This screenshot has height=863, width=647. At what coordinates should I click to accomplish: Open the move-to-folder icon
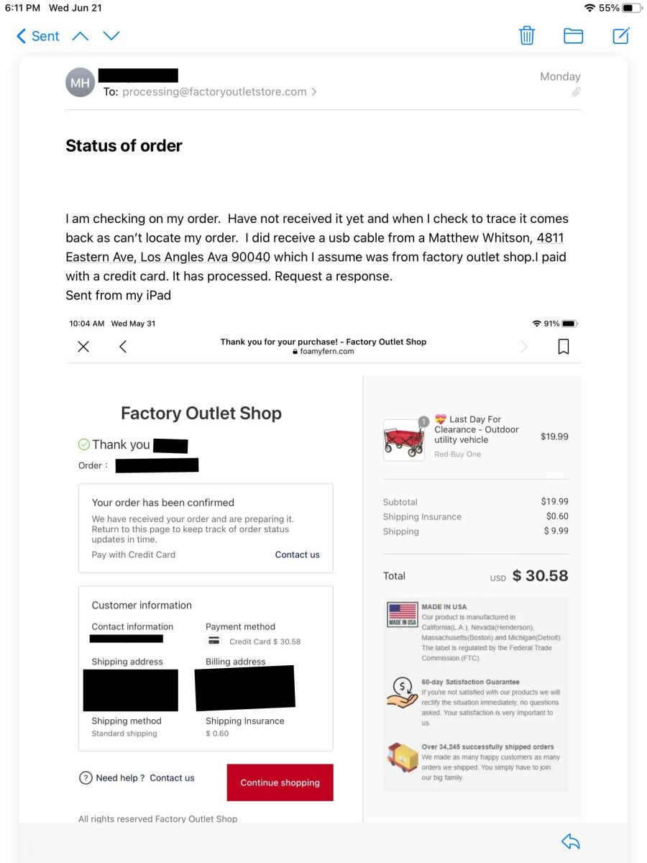573,36
